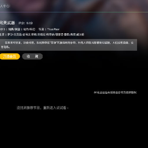Open the grey plot synopsis box
Image resolution: width=148 pixels, height=148 pixels.
click(x=68, y=45)
